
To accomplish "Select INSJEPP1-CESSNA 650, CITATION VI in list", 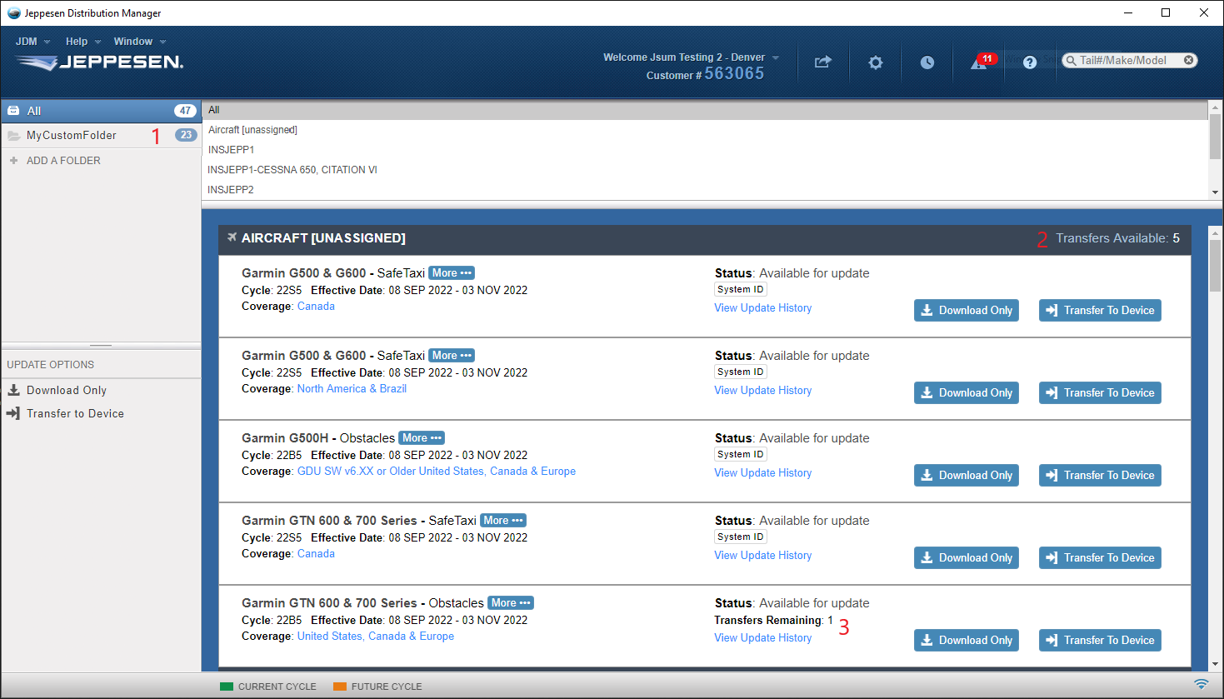I will (x=292, y=170).
